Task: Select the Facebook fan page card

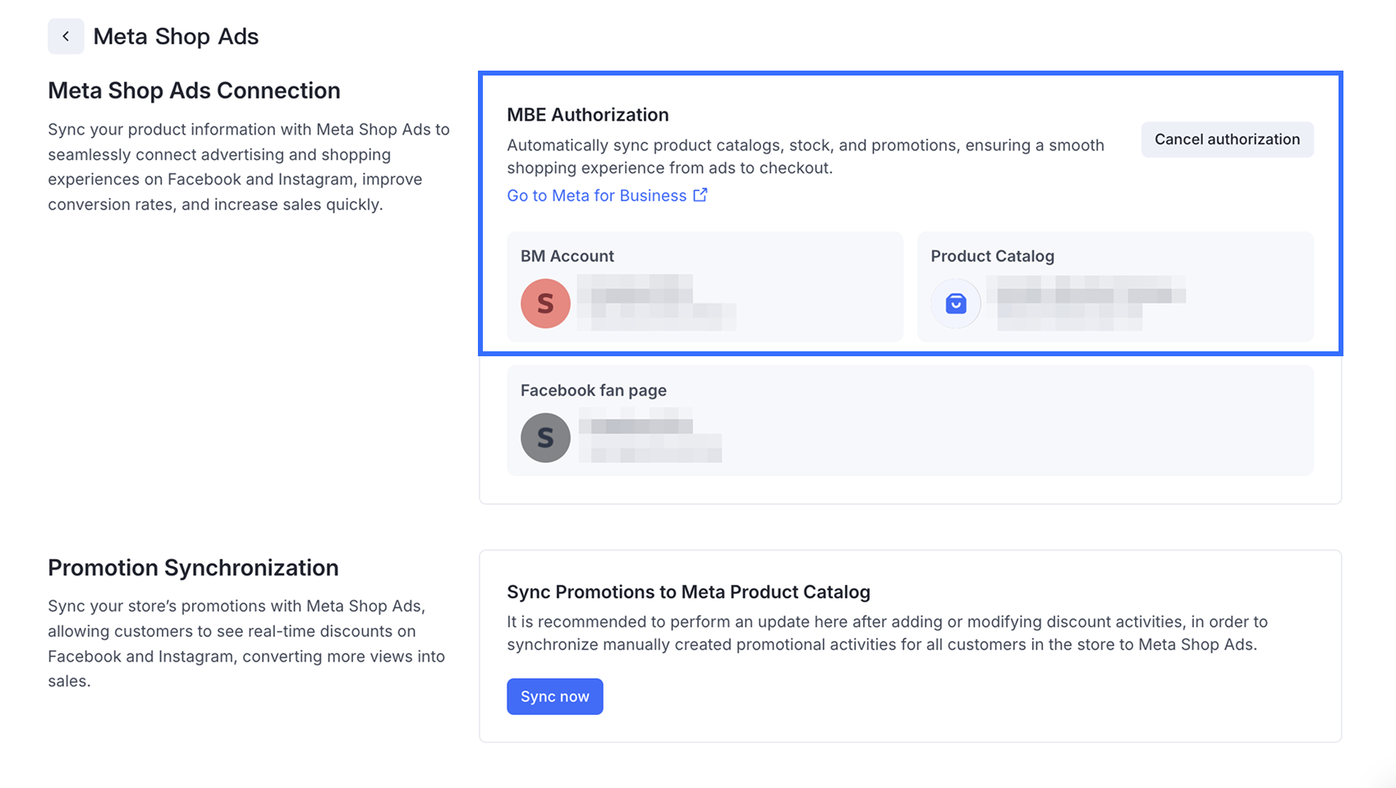Action: [x=910, y=420]
